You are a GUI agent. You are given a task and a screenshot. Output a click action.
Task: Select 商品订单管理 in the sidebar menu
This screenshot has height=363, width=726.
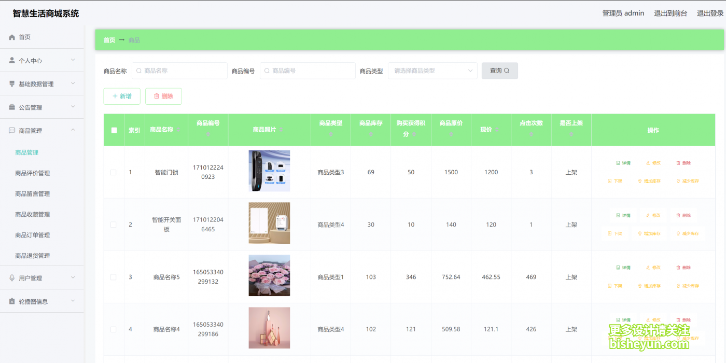[33, 235]
